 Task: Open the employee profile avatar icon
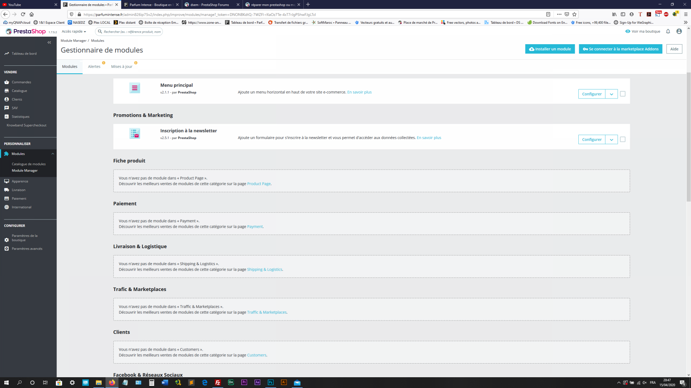tap(679, 32)
